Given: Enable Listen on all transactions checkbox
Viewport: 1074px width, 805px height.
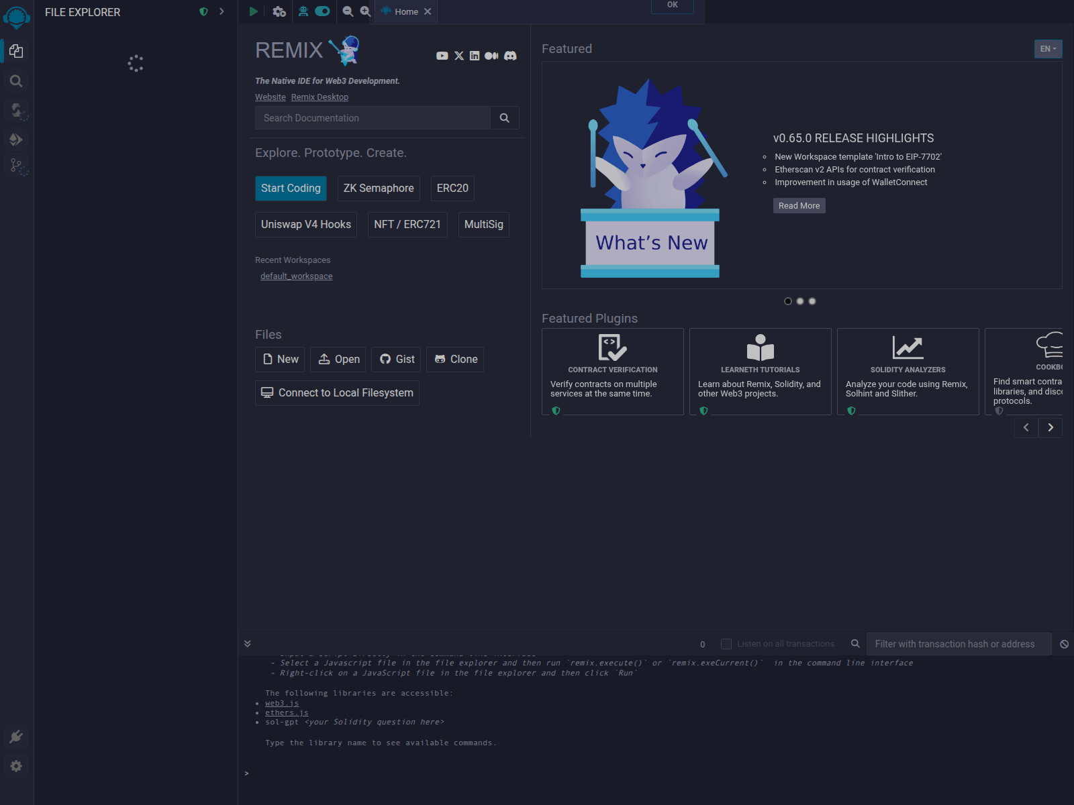Looking at the screenshot, I should [x=726, y=644].
